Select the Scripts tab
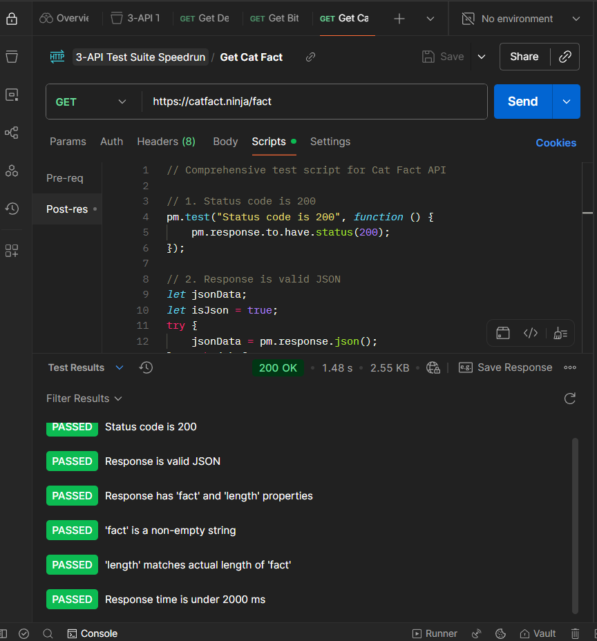 pyautogui.click(x=274, y=142)
